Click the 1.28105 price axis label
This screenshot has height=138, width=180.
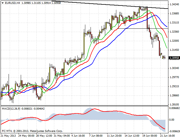(x=174, y=105)
